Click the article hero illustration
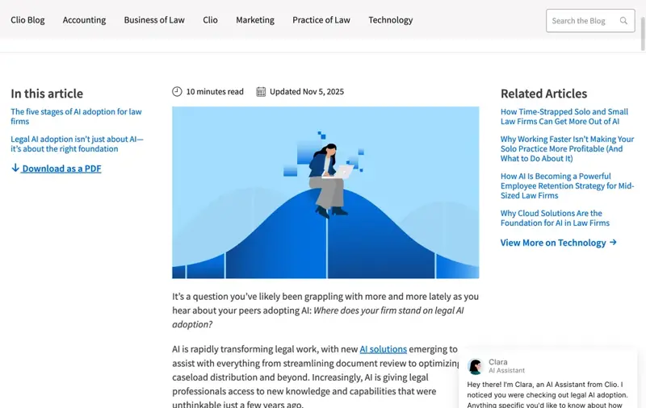 point(325,193)
